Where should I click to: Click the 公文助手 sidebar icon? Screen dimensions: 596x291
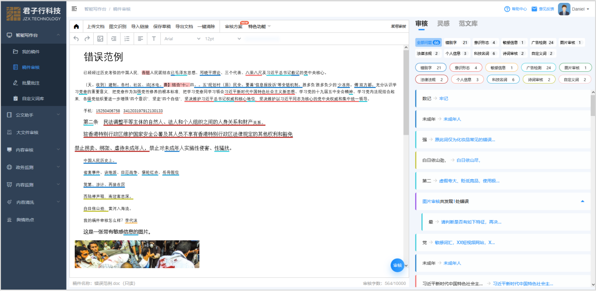click(x=9, y=115)
